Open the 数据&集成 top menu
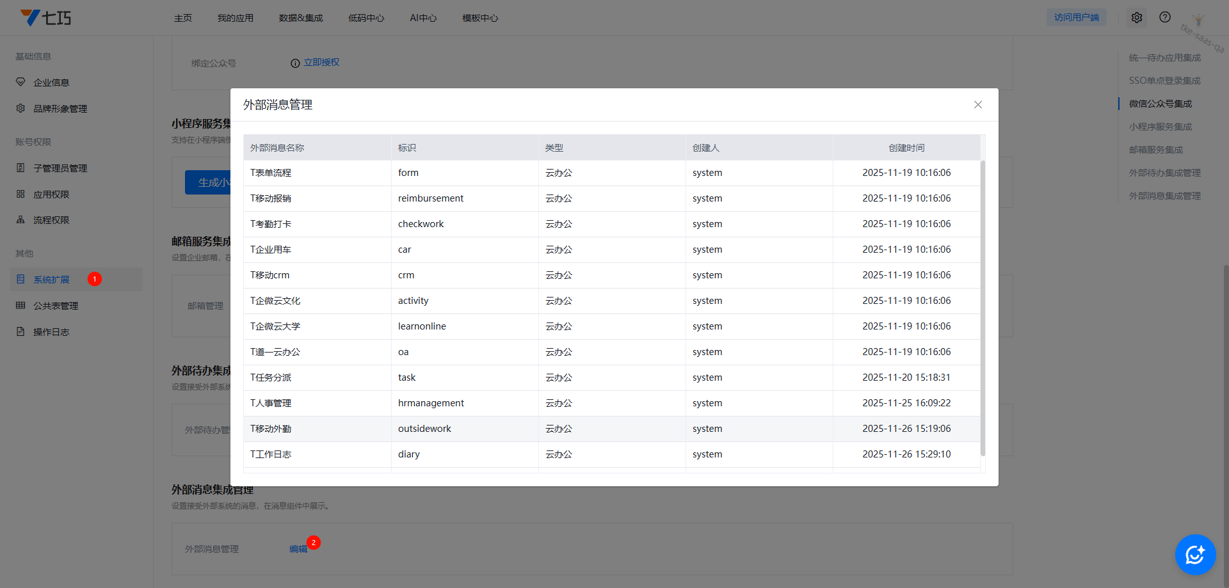1229x588 pixels. (x=300, y=18)
